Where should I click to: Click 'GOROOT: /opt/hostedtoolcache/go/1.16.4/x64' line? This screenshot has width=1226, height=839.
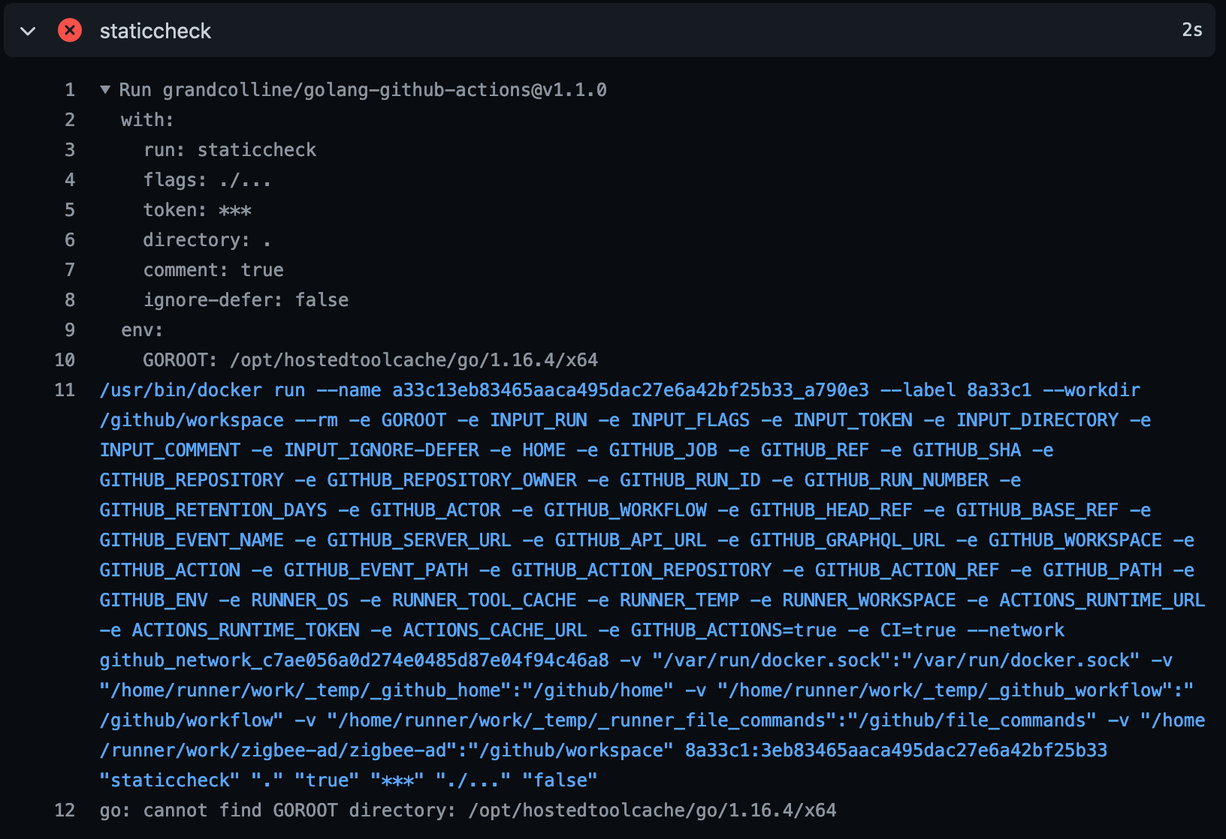[x=370, y=360]
